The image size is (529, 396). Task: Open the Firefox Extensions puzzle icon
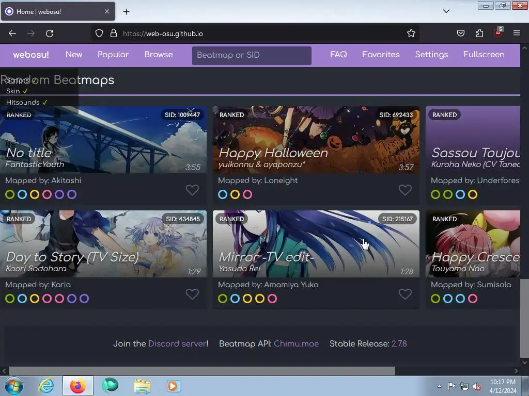[x=479, y=34]
